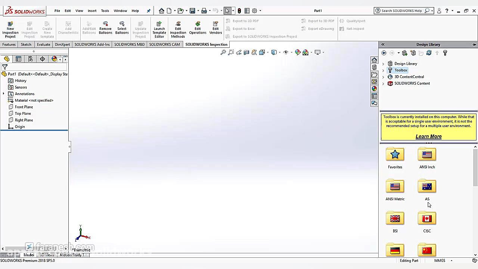Open PropertyManager tab icon

click(18, 59)
